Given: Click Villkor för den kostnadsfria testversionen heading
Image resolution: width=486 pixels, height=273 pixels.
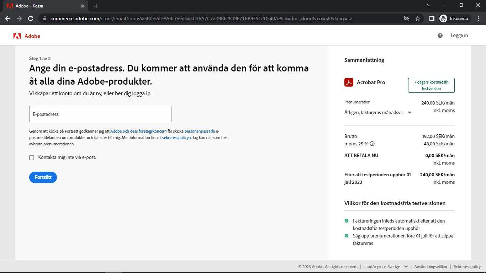Looking at the screenshot, I should [x=395, y=203].
